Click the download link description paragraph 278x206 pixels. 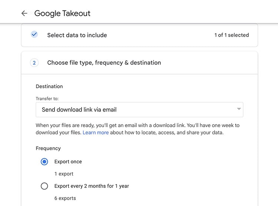[138, 129]
